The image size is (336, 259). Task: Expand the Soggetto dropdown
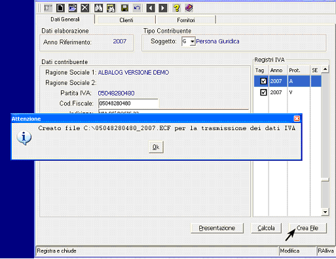(x=193, y=41)
